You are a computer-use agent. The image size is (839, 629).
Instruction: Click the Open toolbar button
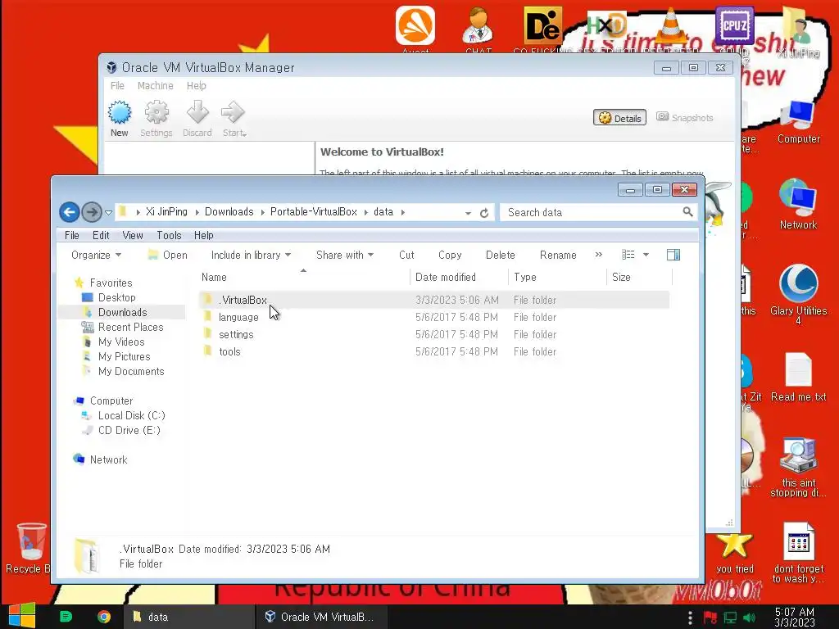(x=167, y=256)
